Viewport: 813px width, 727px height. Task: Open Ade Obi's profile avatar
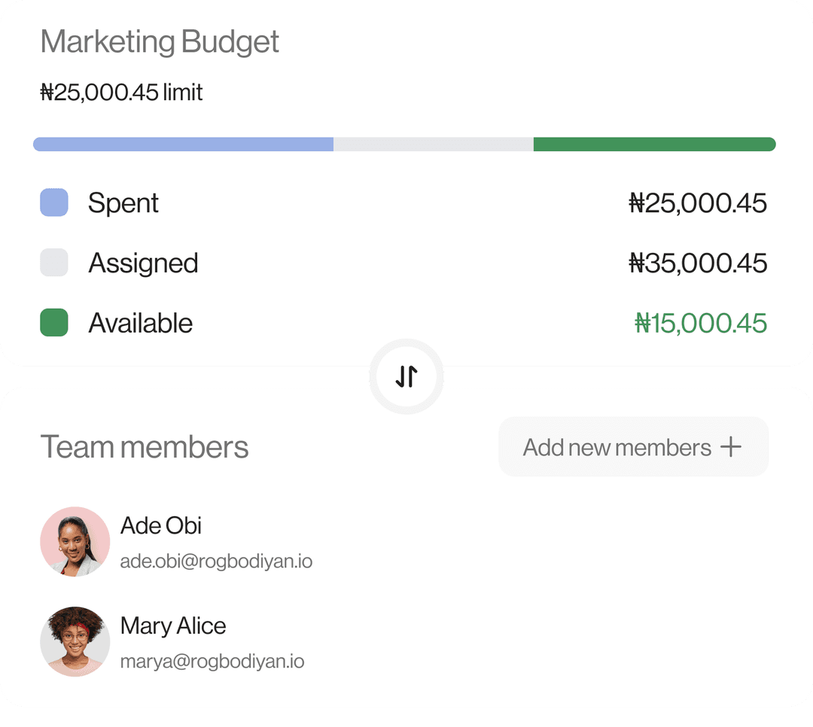75,541
